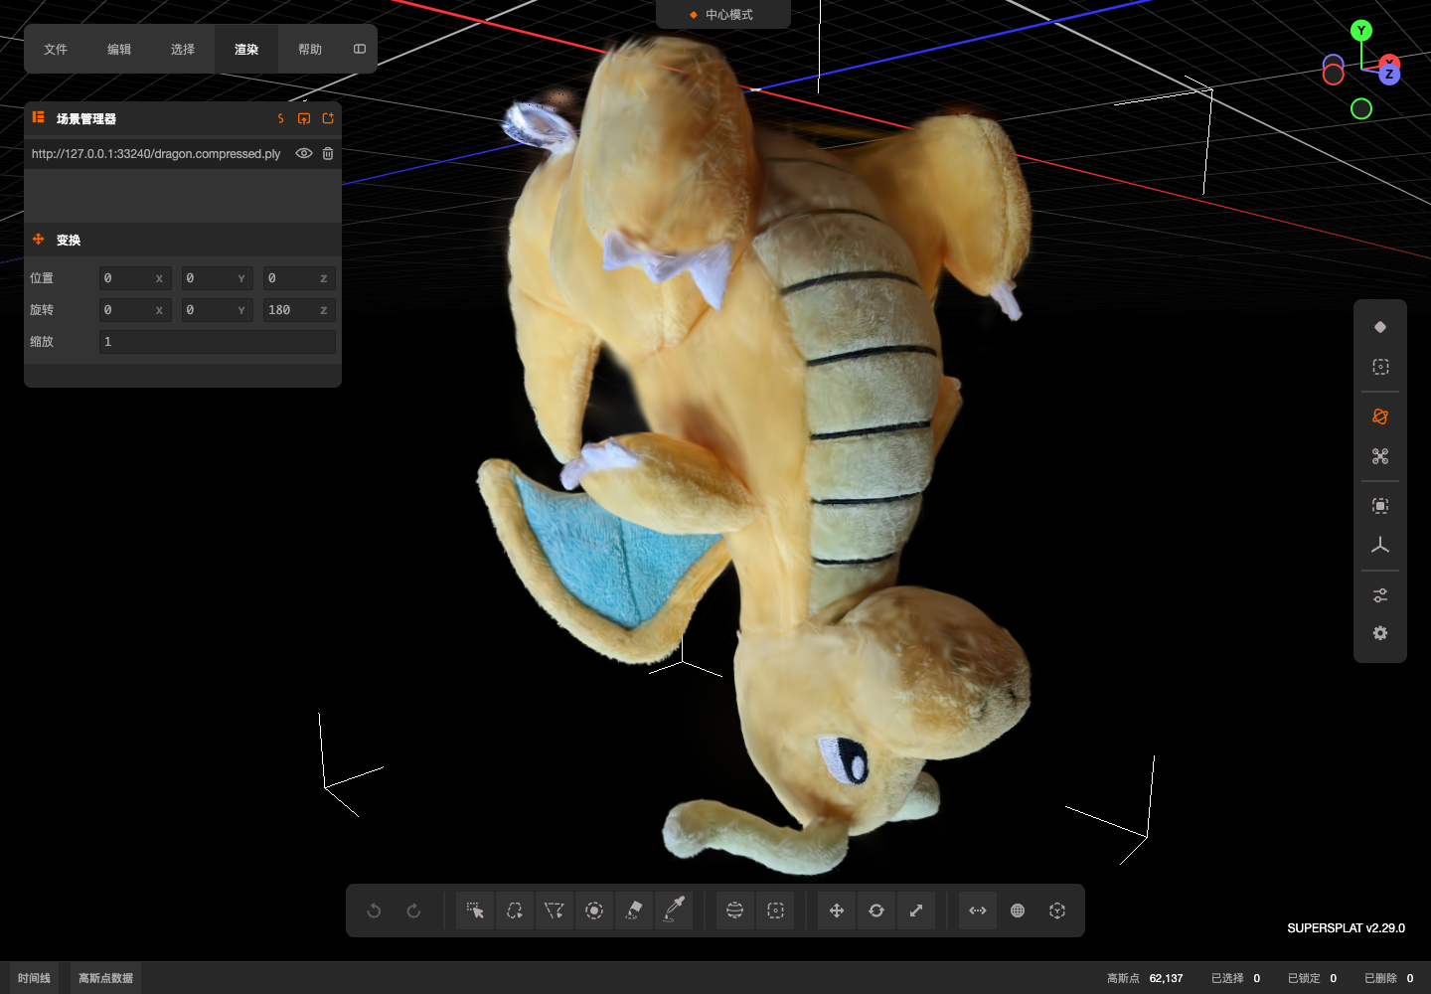Expand the 选择 dropdown menu
The height and width of the screenshot is (994, 1431).
tap(183, 49)
